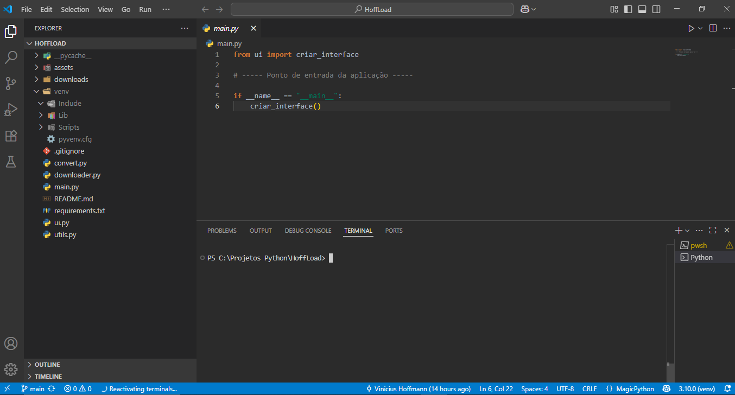This screenshot has height=395, width=735.
Task: Open the Extensions view
Action: click(11, 136)
